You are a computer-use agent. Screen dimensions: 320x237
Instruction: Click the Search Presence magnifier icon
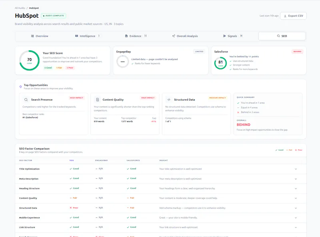pos(26,100)
